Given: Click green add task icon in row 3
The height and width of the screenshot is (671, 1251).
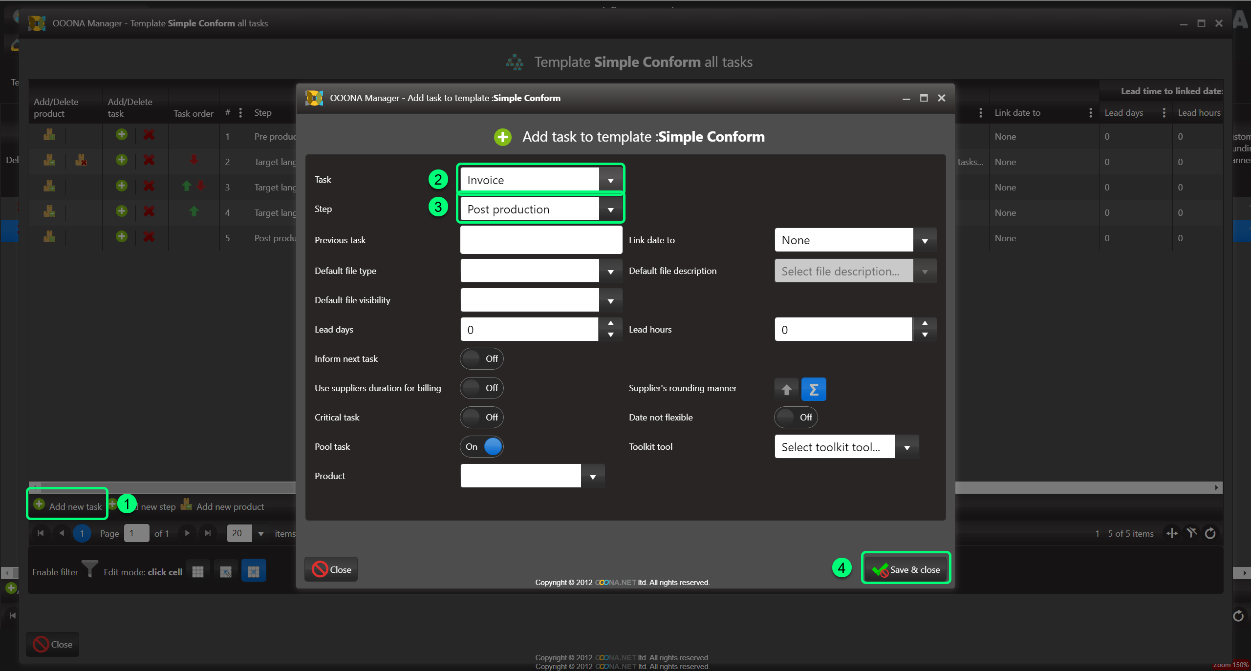Looking at the screenshot, I should (x=122, y=186).
